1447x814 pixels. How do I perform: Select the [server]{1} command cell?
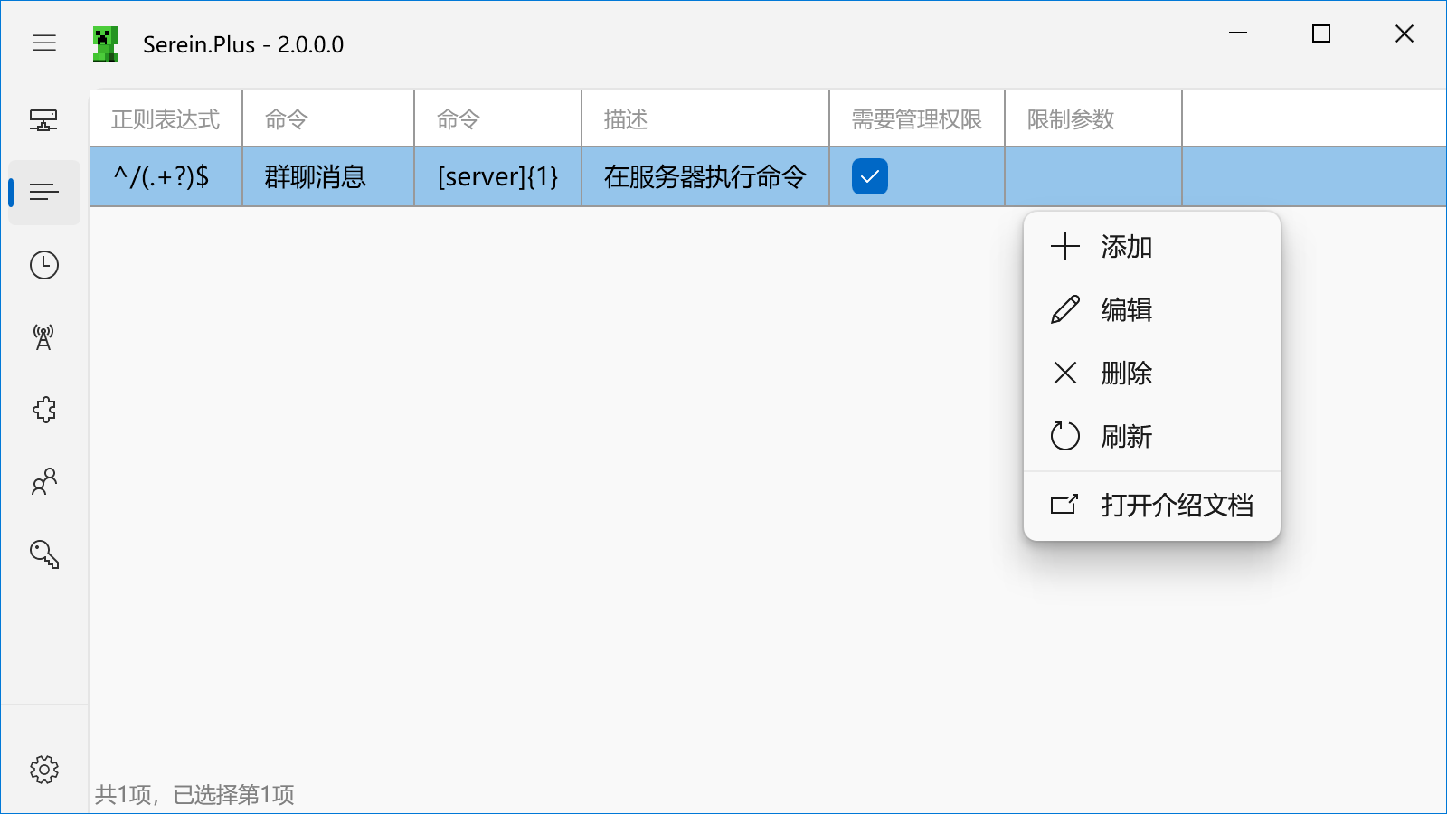[498, 176]
